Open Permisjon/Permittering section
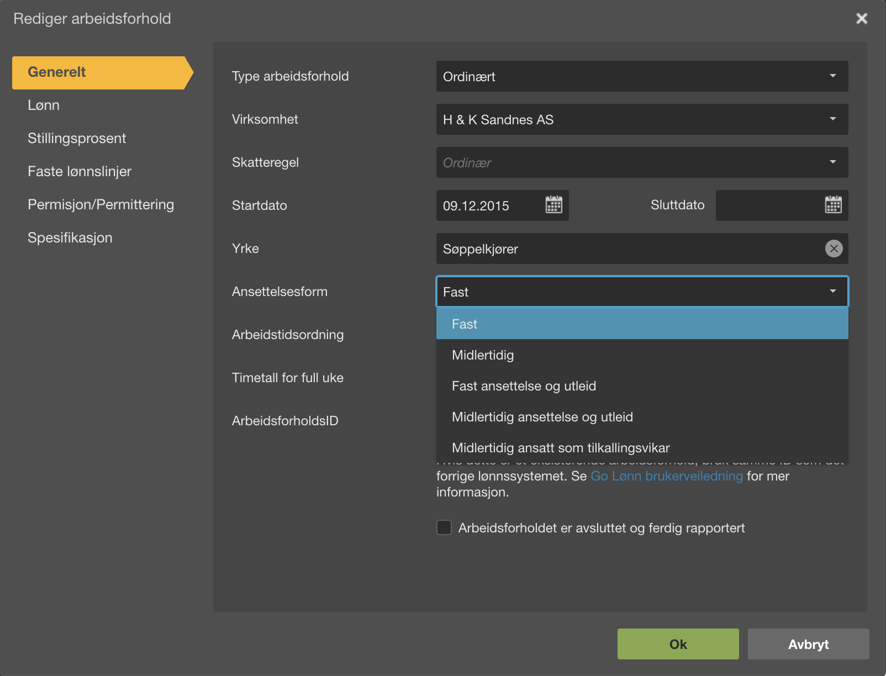The image size is (886, 676). 101,204
